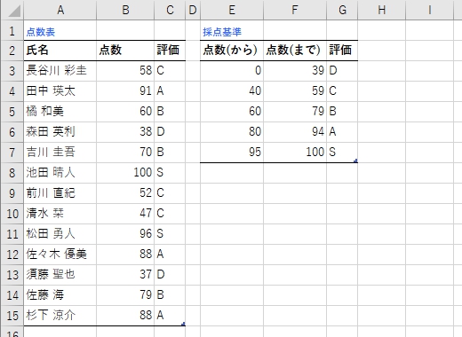Viewport: 462px width, 337px height.
Task: Click the criteria table resize handle near S
Action: coord(355,161)
